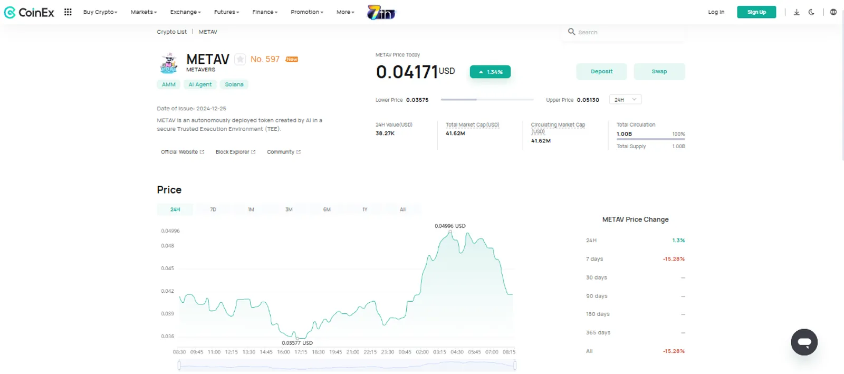Image resolution: width=844 pixels, height=374 pixels.
Task: Click the lower/upper price range bar
Action: (487, 100)
